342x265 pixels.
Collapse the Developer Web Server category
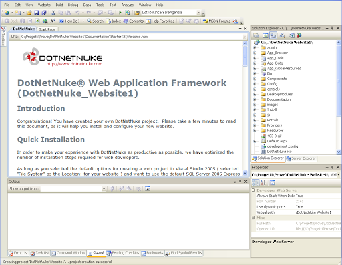point(253,190)
